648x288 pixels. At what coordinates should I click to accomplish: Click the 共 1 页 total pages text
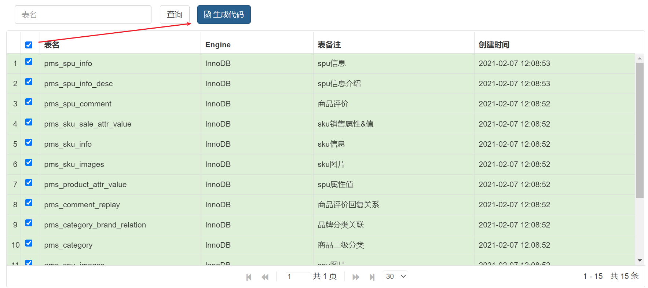tap(325, 276)
